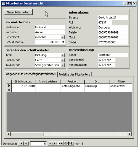Go to the previous record
The height and width of the screenshot is (147, 138).
click(26, 143)
